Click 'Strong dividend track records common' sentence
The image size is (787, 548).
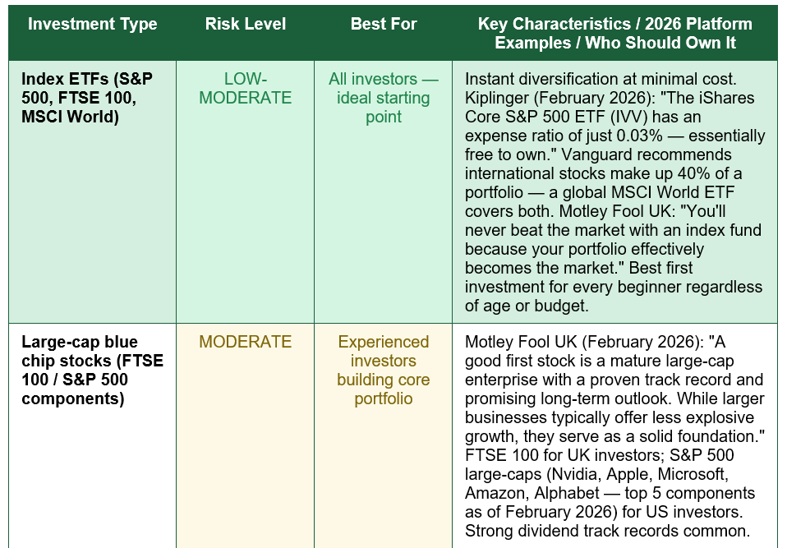point(607,531)
